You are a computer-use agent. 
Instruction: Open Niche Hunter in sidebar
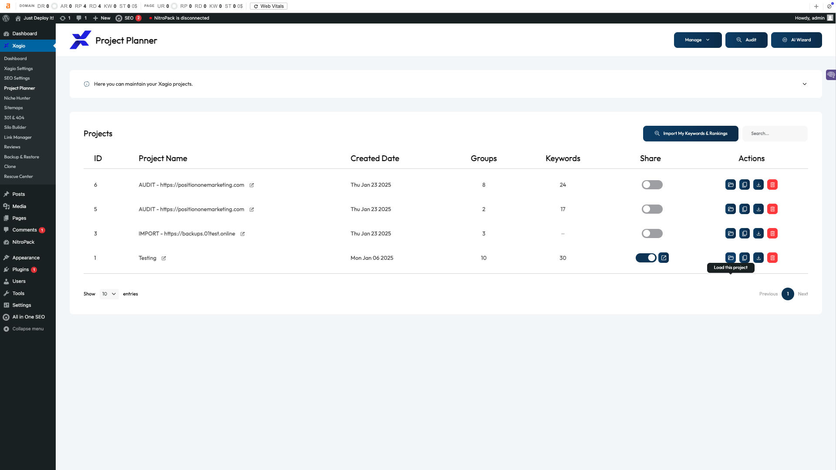[17, 98]
